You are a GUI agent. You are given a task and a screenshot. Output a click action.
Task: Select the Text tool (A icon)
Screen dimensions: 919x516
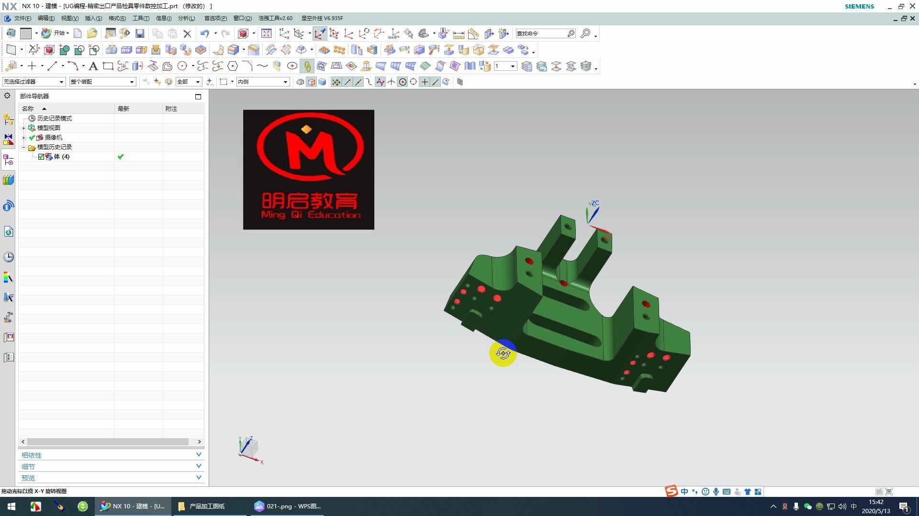point(93,66)
